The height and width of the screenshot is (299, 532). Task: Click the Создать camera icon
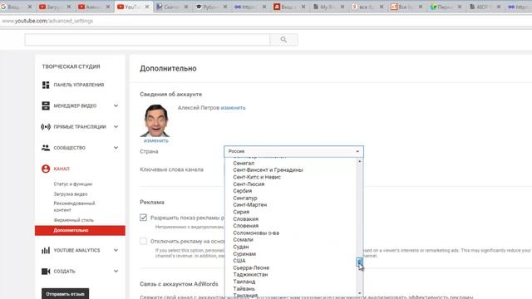pyautogui.click(x=46, y=272)
